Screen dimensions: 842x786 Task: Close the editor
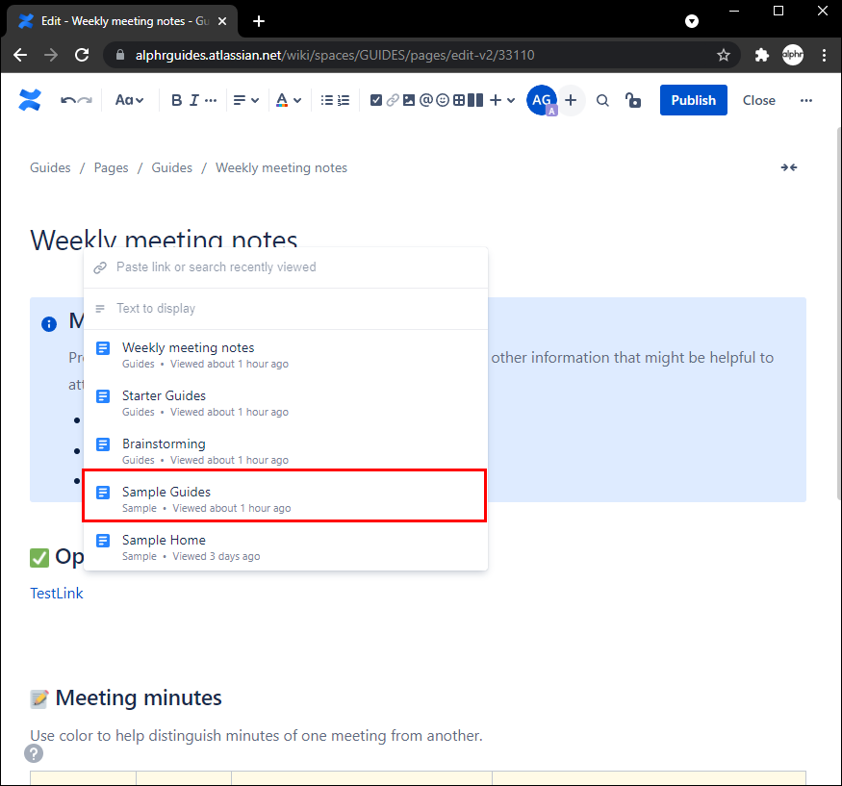tap(759, 100)
